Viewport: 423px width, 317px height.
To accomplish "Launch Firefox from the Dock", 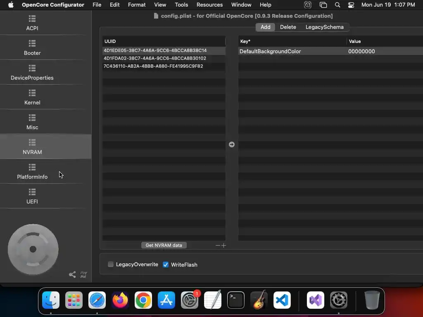I will point(120,300).
